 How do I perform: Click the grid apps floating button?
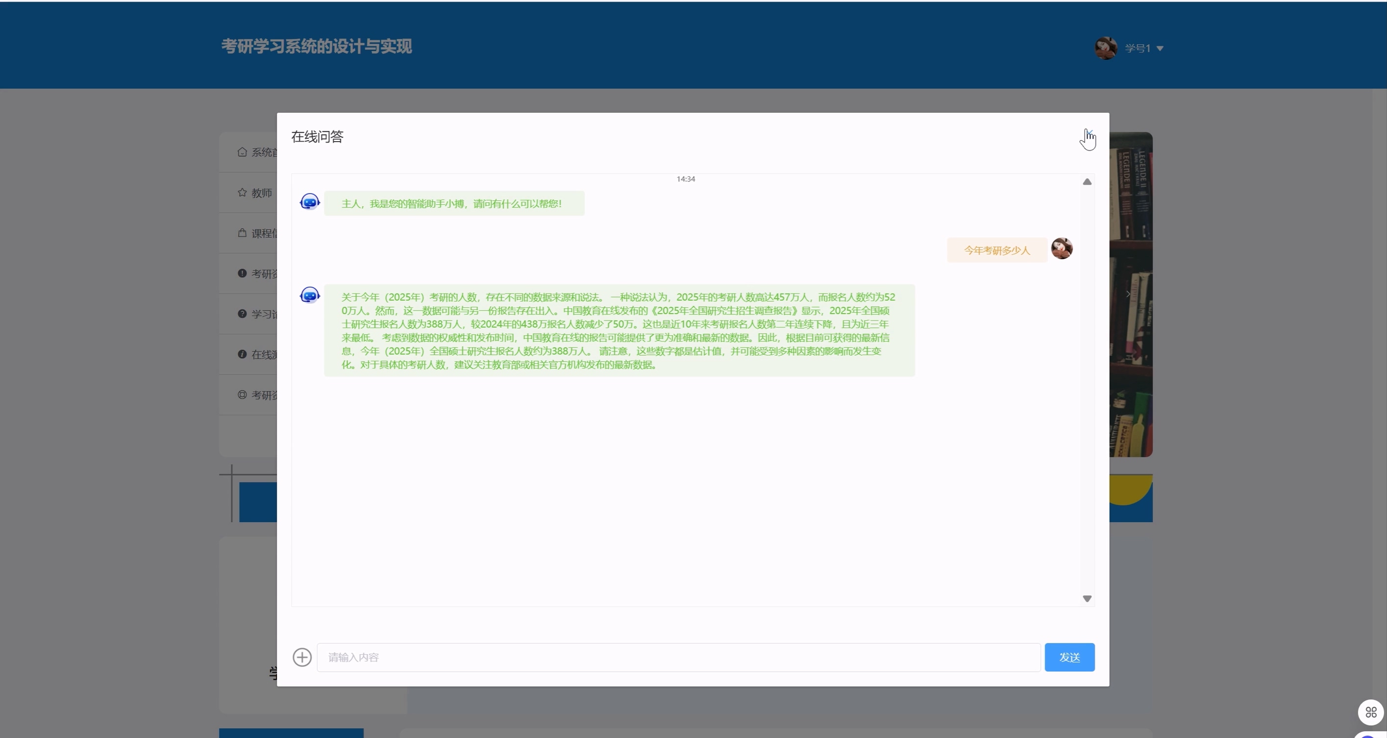(1370, 712)
